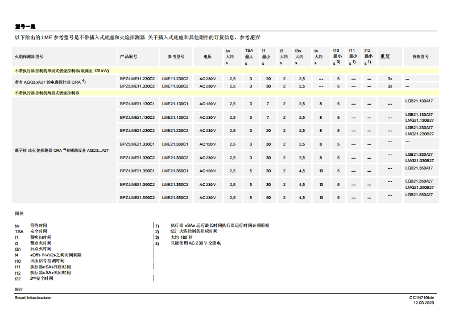Click footnote 只能使用 AC 230 V 交流电

point(195,243)
